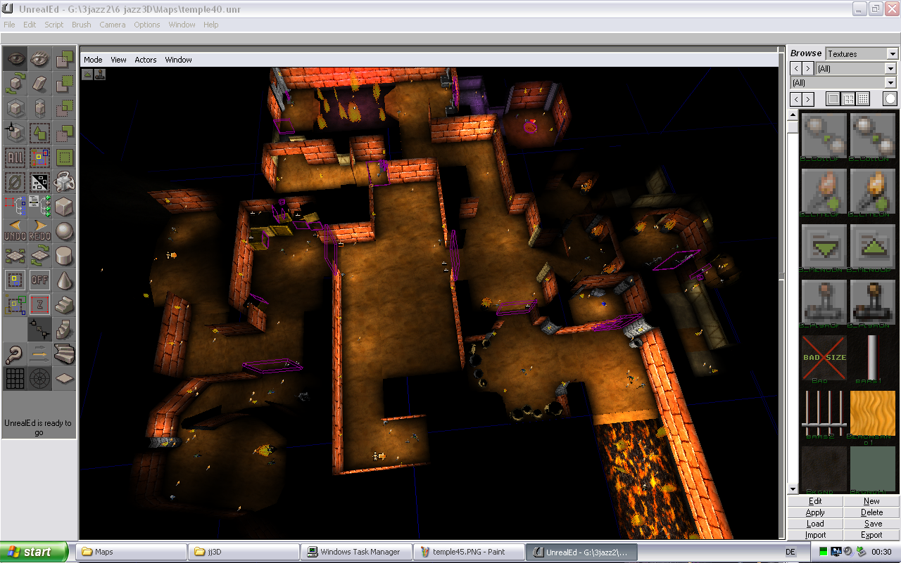Image resolution: width=901 pixels, height=563 pixels.
Task: Click the invert selection black-white icon
Action: pos(40,182)
